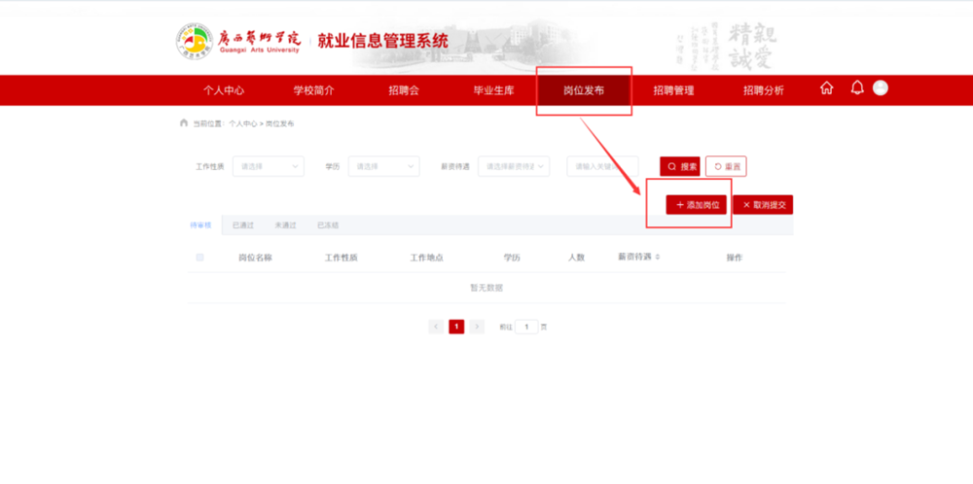Viewport: 973px width, 484px height.
Task: Open the 招聘管理 menu
Action: point(674,90)
